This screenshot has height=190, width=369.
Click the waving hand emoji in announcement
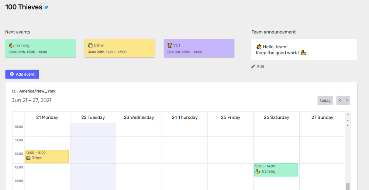(x=259, y=47)
